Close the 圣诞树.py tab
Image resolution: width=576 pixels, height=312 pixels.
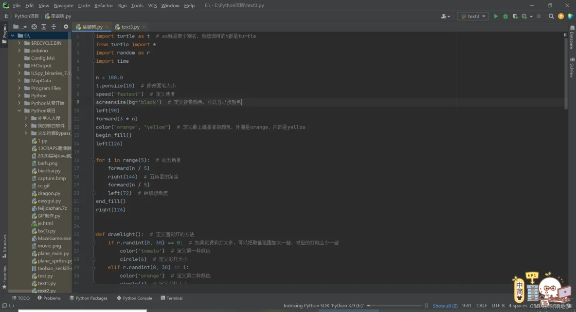107,27
